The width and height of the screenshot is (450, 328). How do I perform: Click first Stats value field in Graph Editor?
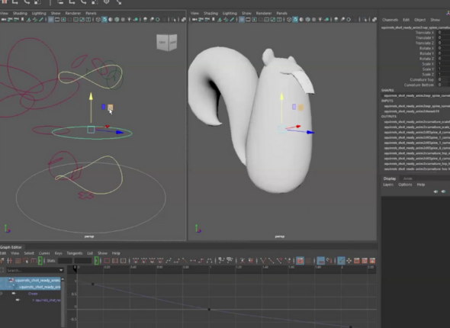[65, 261]
